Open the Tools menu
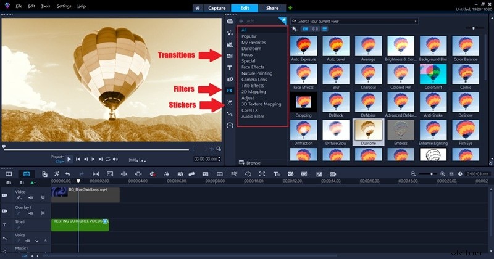The image size is (494, 259). [x=46, y=6]
